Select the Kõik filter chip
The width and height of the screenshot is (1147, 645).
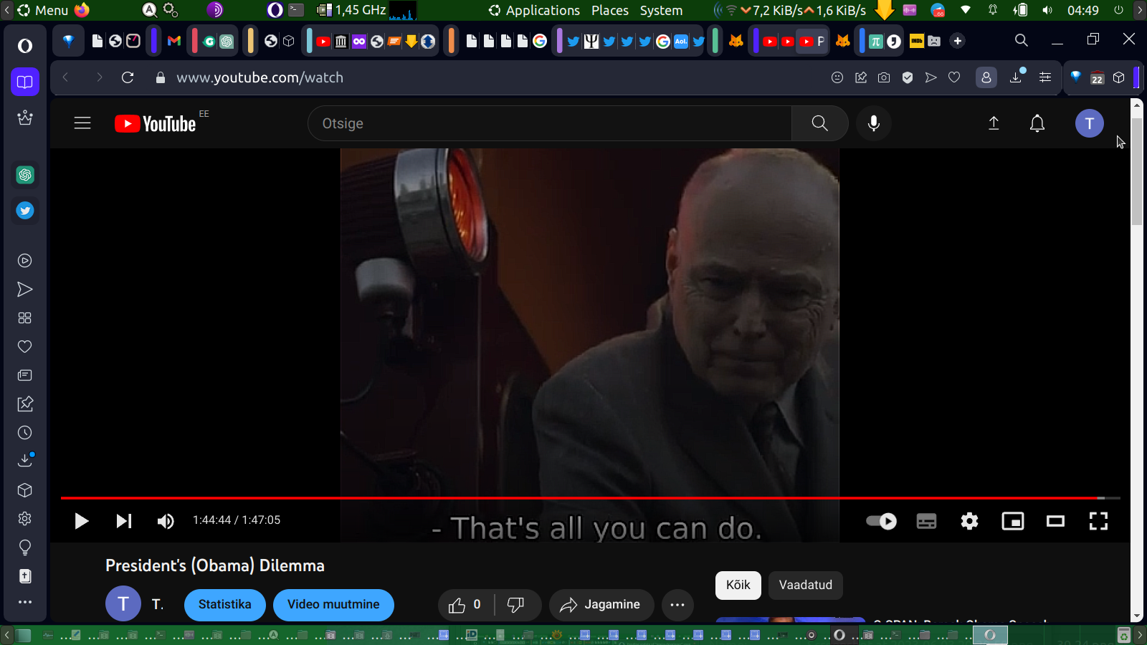click(738, 585)
